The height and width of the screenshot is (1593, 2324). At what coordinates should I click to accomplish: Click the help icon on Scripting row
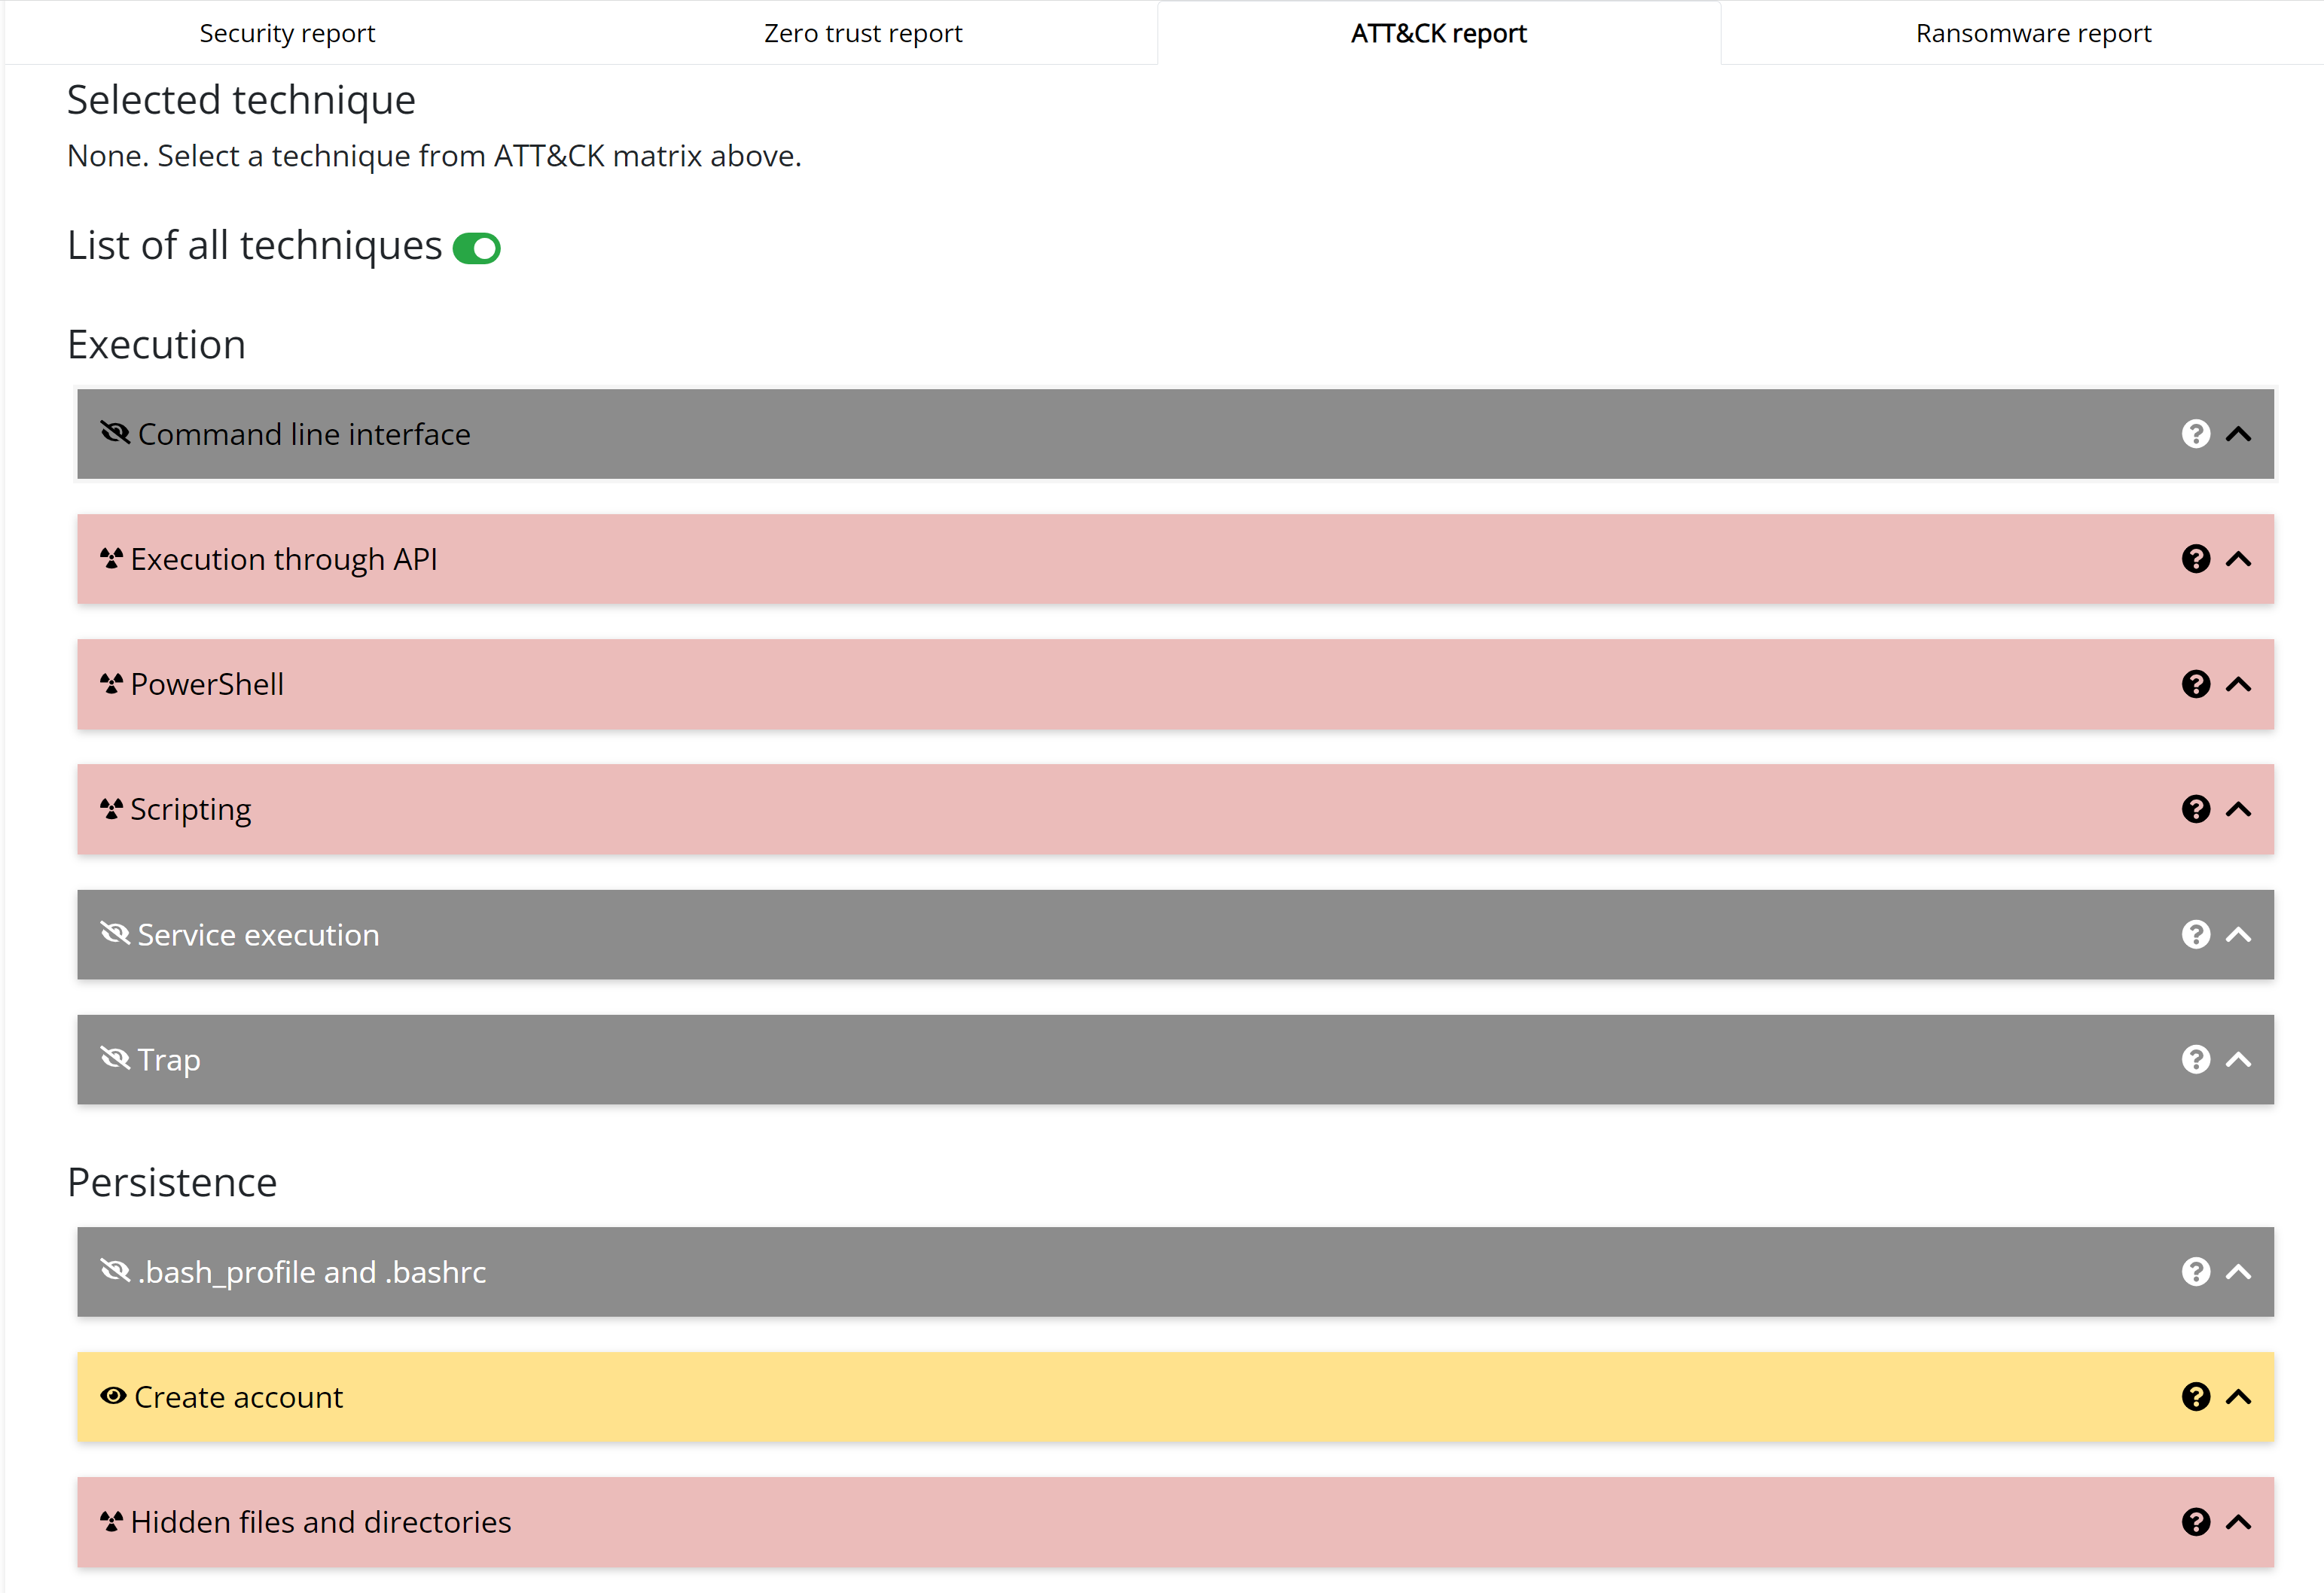click(x=2196, y=809)
